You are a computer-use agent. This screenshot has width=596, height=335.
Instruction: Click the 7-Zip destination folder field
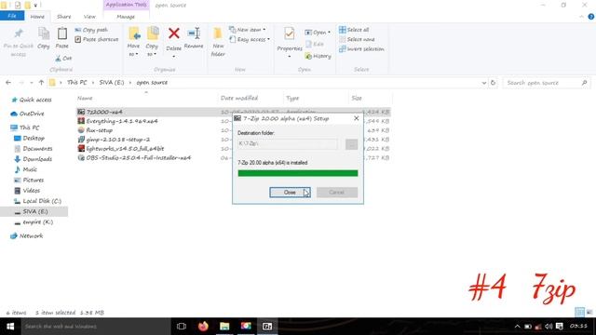pyautogui.click(x=288, y=144)
